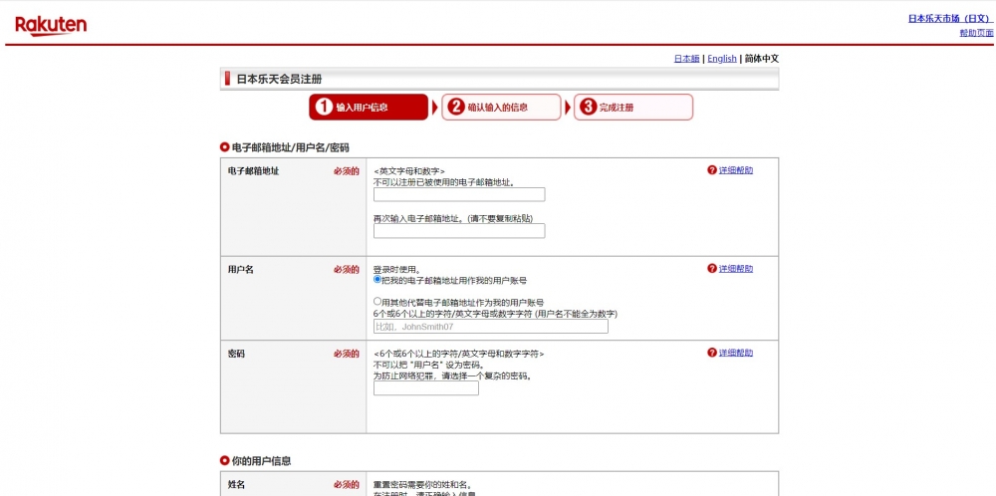Click the text 再次输入电子邮箱地址。(请不要复制粘贴)
996x496 pixels.
pyautogui.click(x=453, y=218)
